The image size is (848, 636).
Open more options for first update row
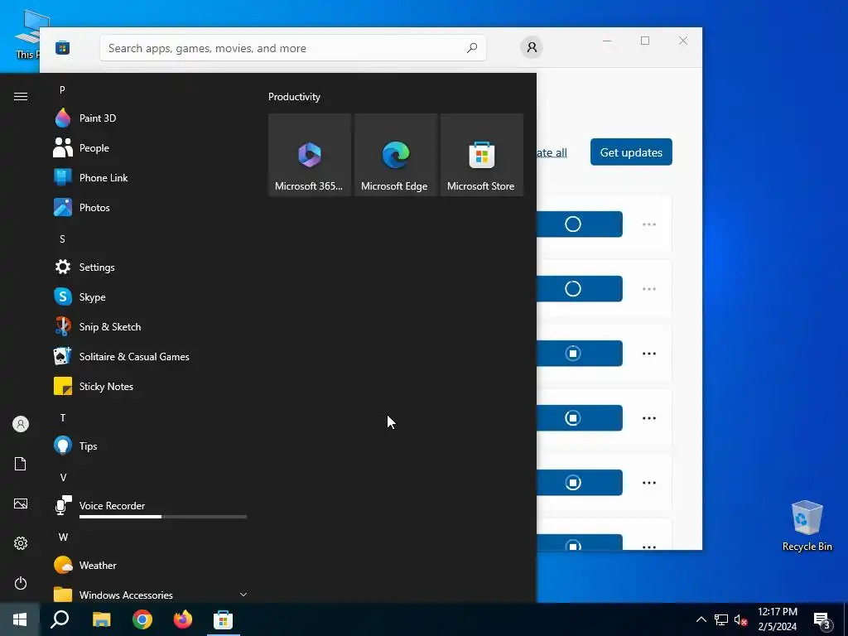[x=649, y=224]
